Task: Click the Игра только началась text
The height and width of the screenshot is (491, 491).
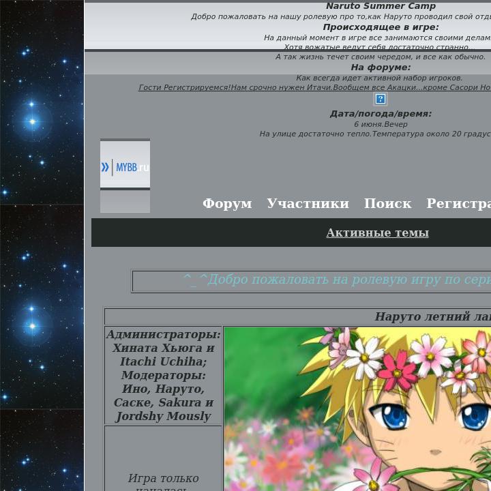Action: point(163,483)
